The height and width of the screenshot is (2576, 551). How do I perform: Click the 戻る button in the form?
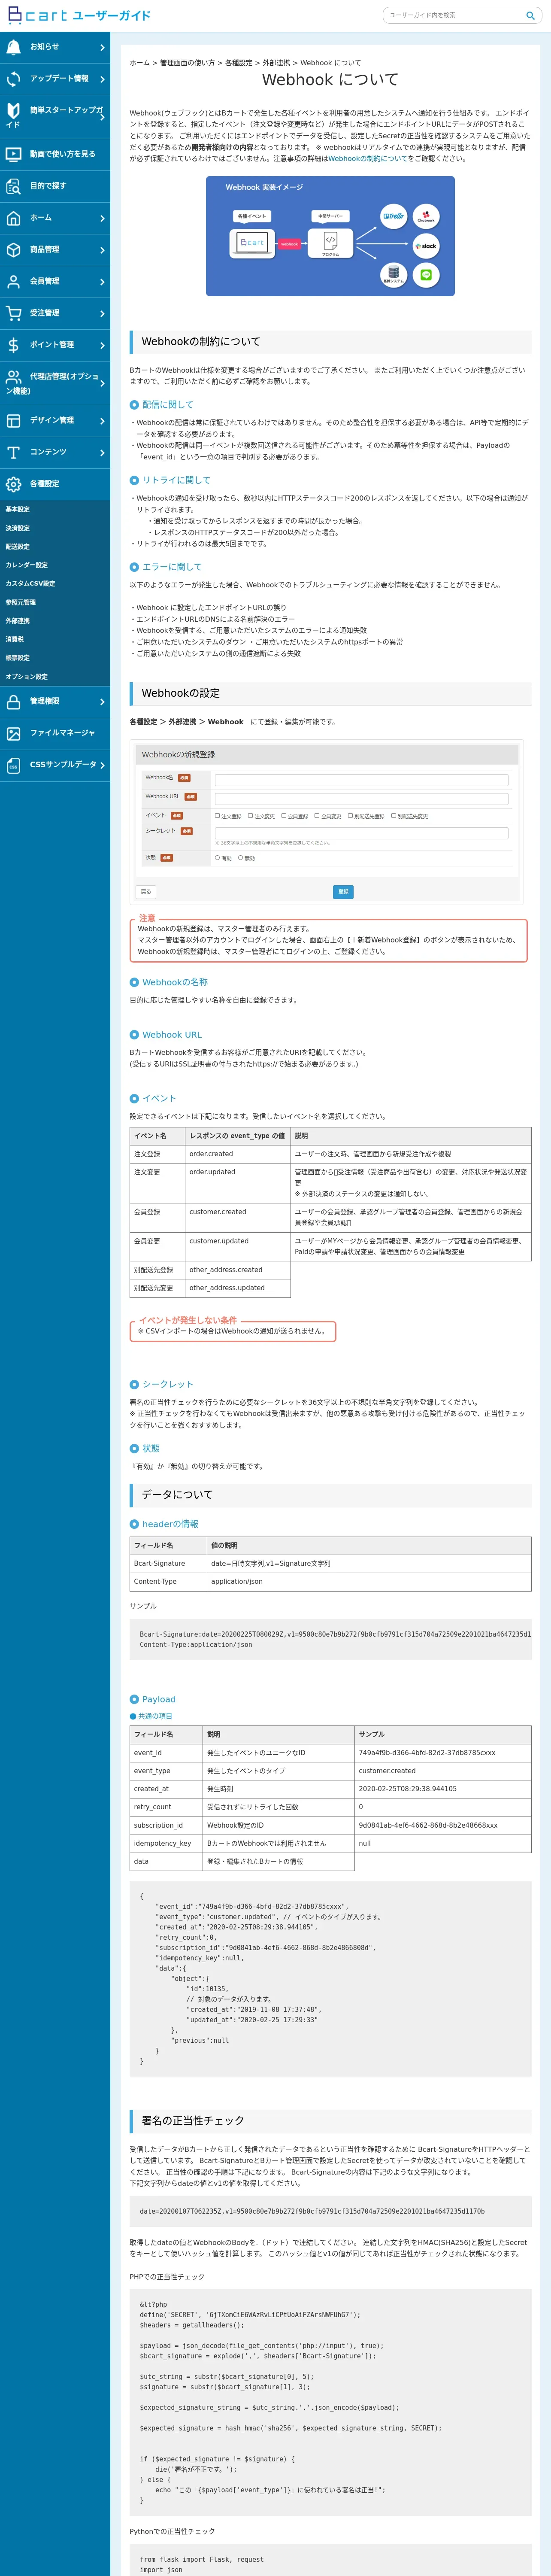pyautogui.click(x=146, y=892)
